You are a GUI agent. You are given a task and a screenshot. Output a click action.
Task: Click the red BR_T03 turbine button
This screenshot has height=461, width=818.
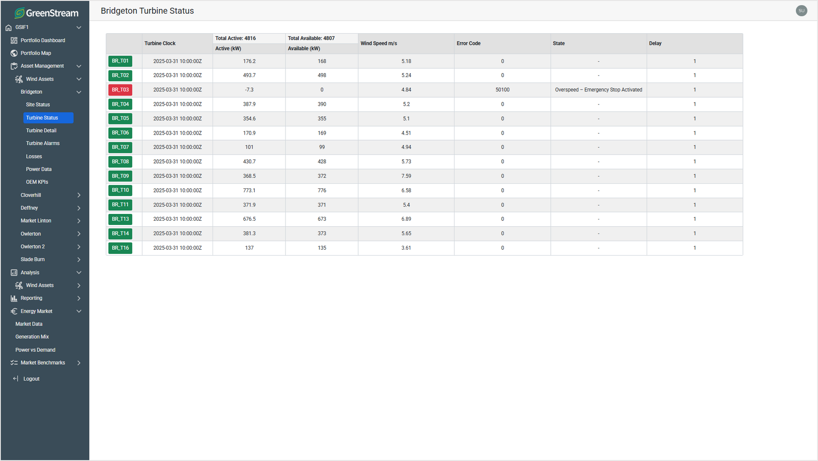click(x=120, y=90)
